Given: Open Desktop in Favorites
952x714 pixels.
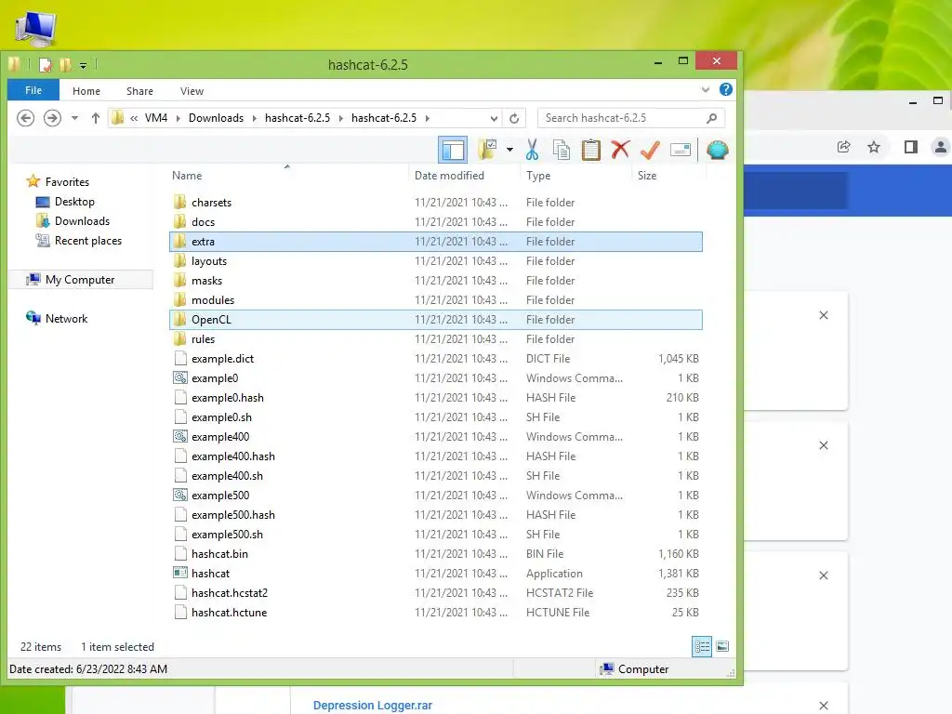Looking at the screenshot, I should (x=74, y=202).
